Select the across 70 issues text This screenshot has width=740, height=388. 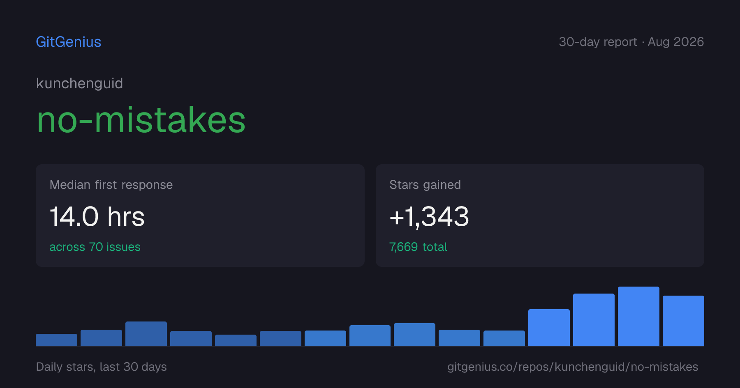click(x=95, y=247)
